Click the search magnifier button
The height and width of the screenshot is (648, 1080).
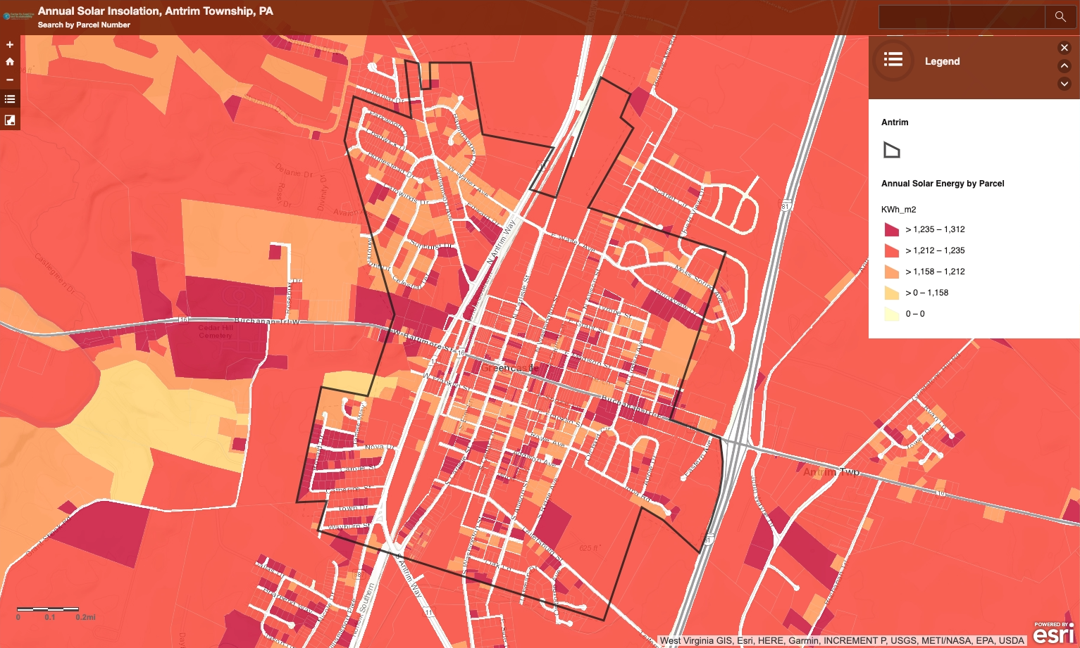pos(1060,16)
